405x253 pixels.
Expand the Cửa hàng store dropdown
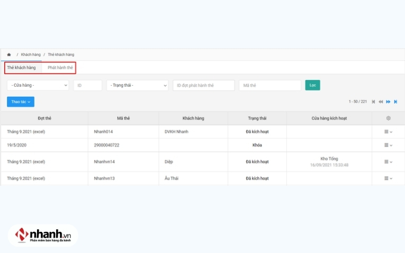[38, 85]
